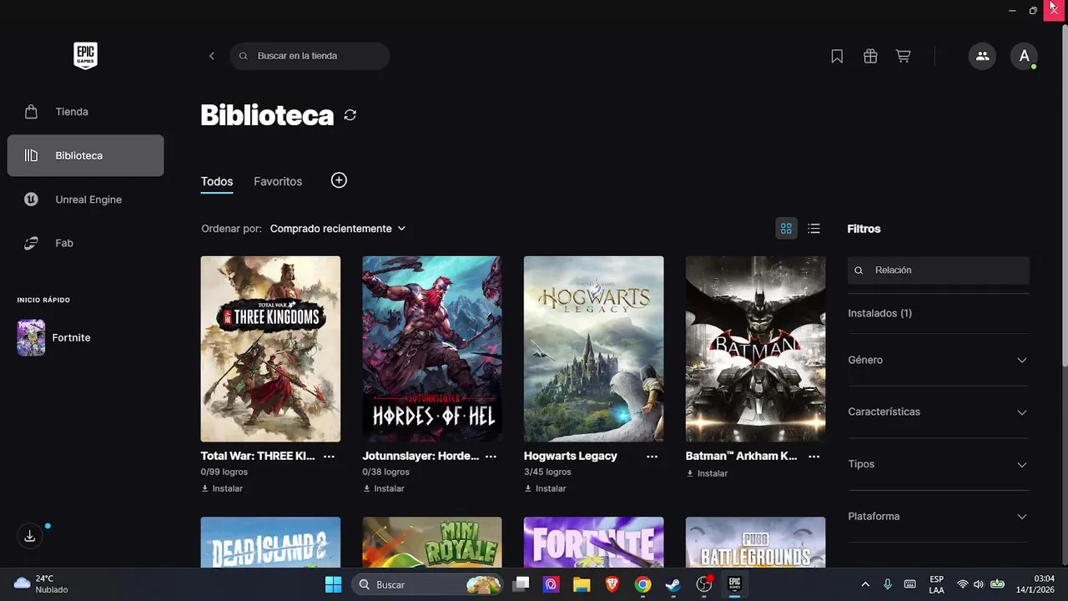Expand the Tipos filter

click(x=939, y=464)
